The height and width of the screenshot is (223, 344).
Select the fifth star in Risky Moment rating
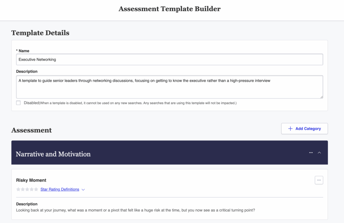pyautogui.click(x=36, y=189)
